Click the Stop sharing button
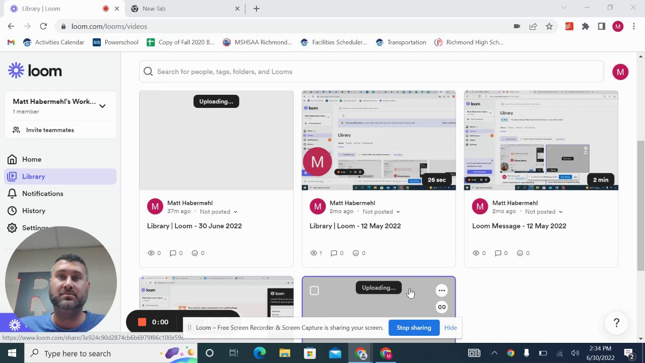 click(x=414, y=328)
